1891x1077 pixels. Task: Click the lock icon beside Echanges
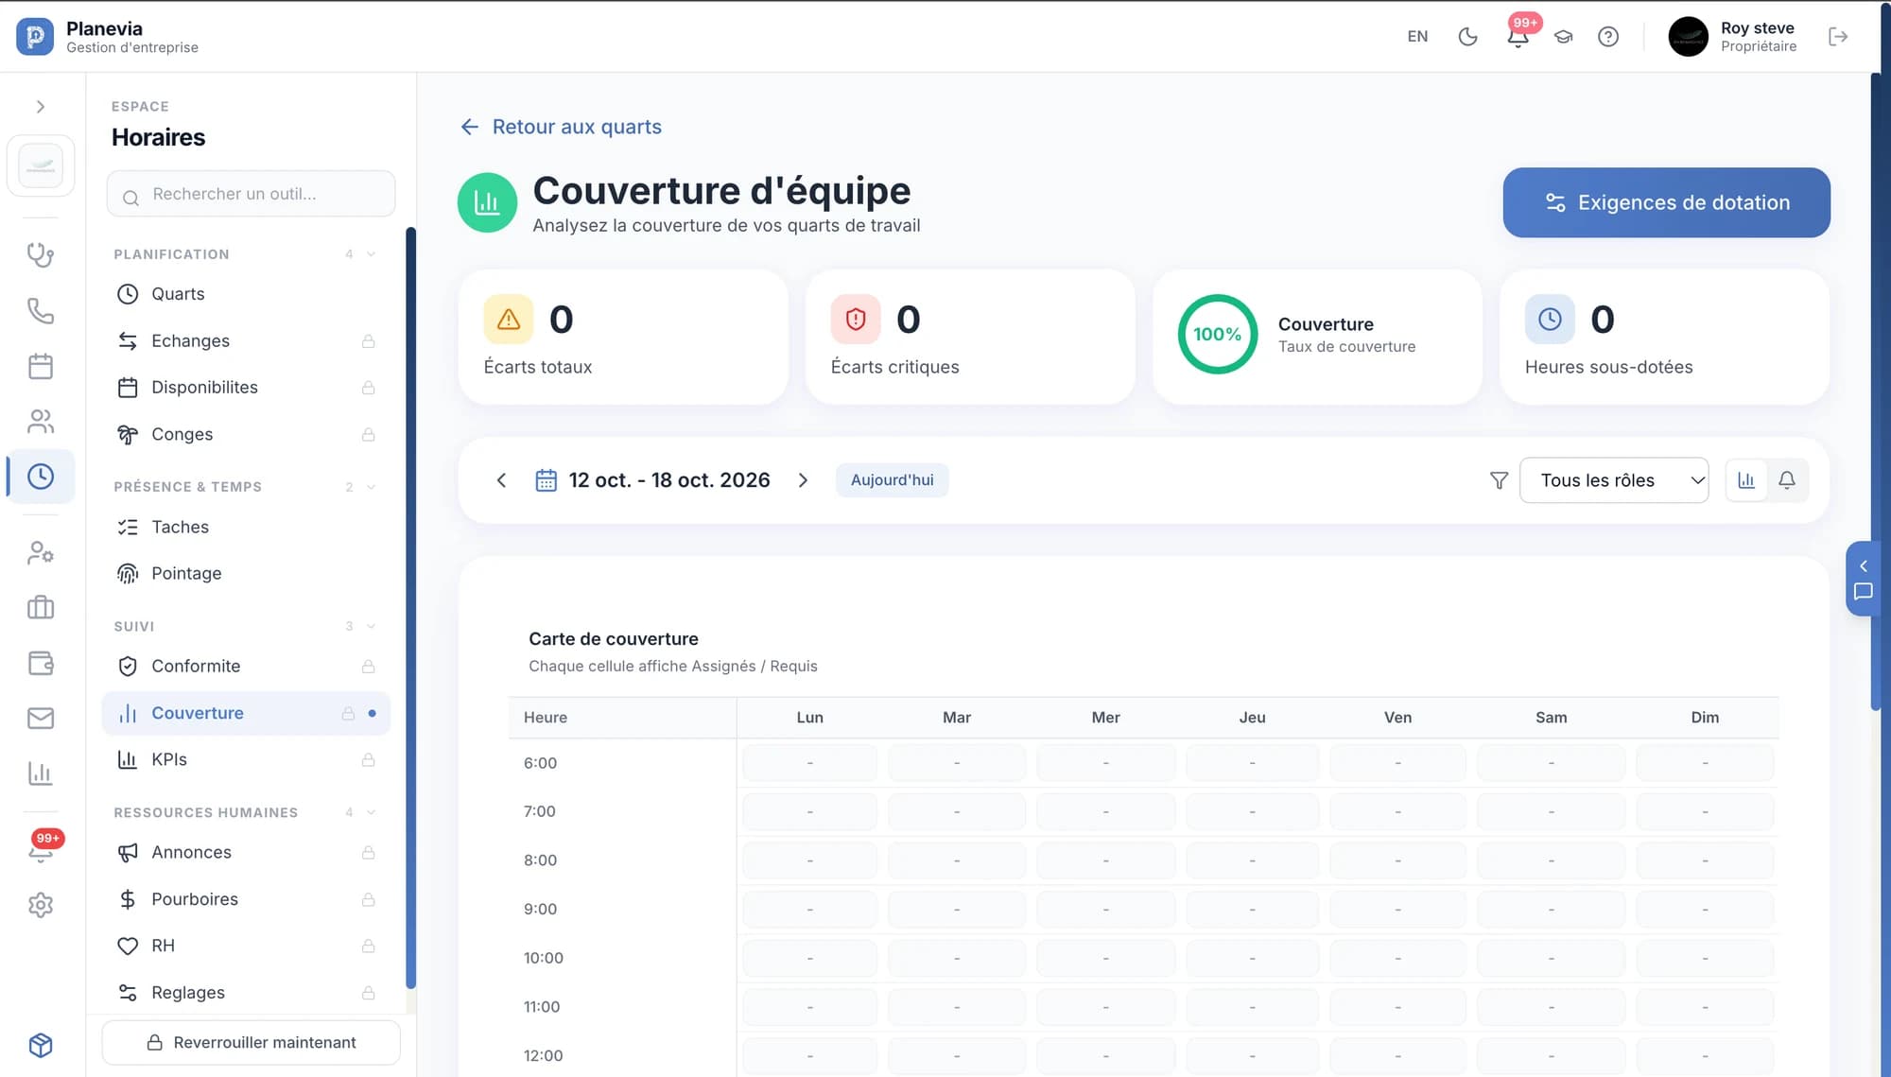click(369, 340)
